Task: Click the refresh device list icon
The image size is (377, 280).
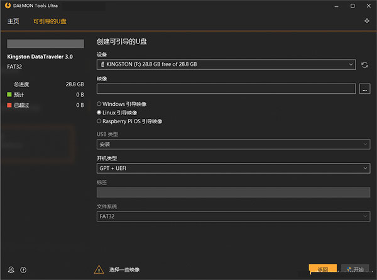Action: tap(364, 65)
